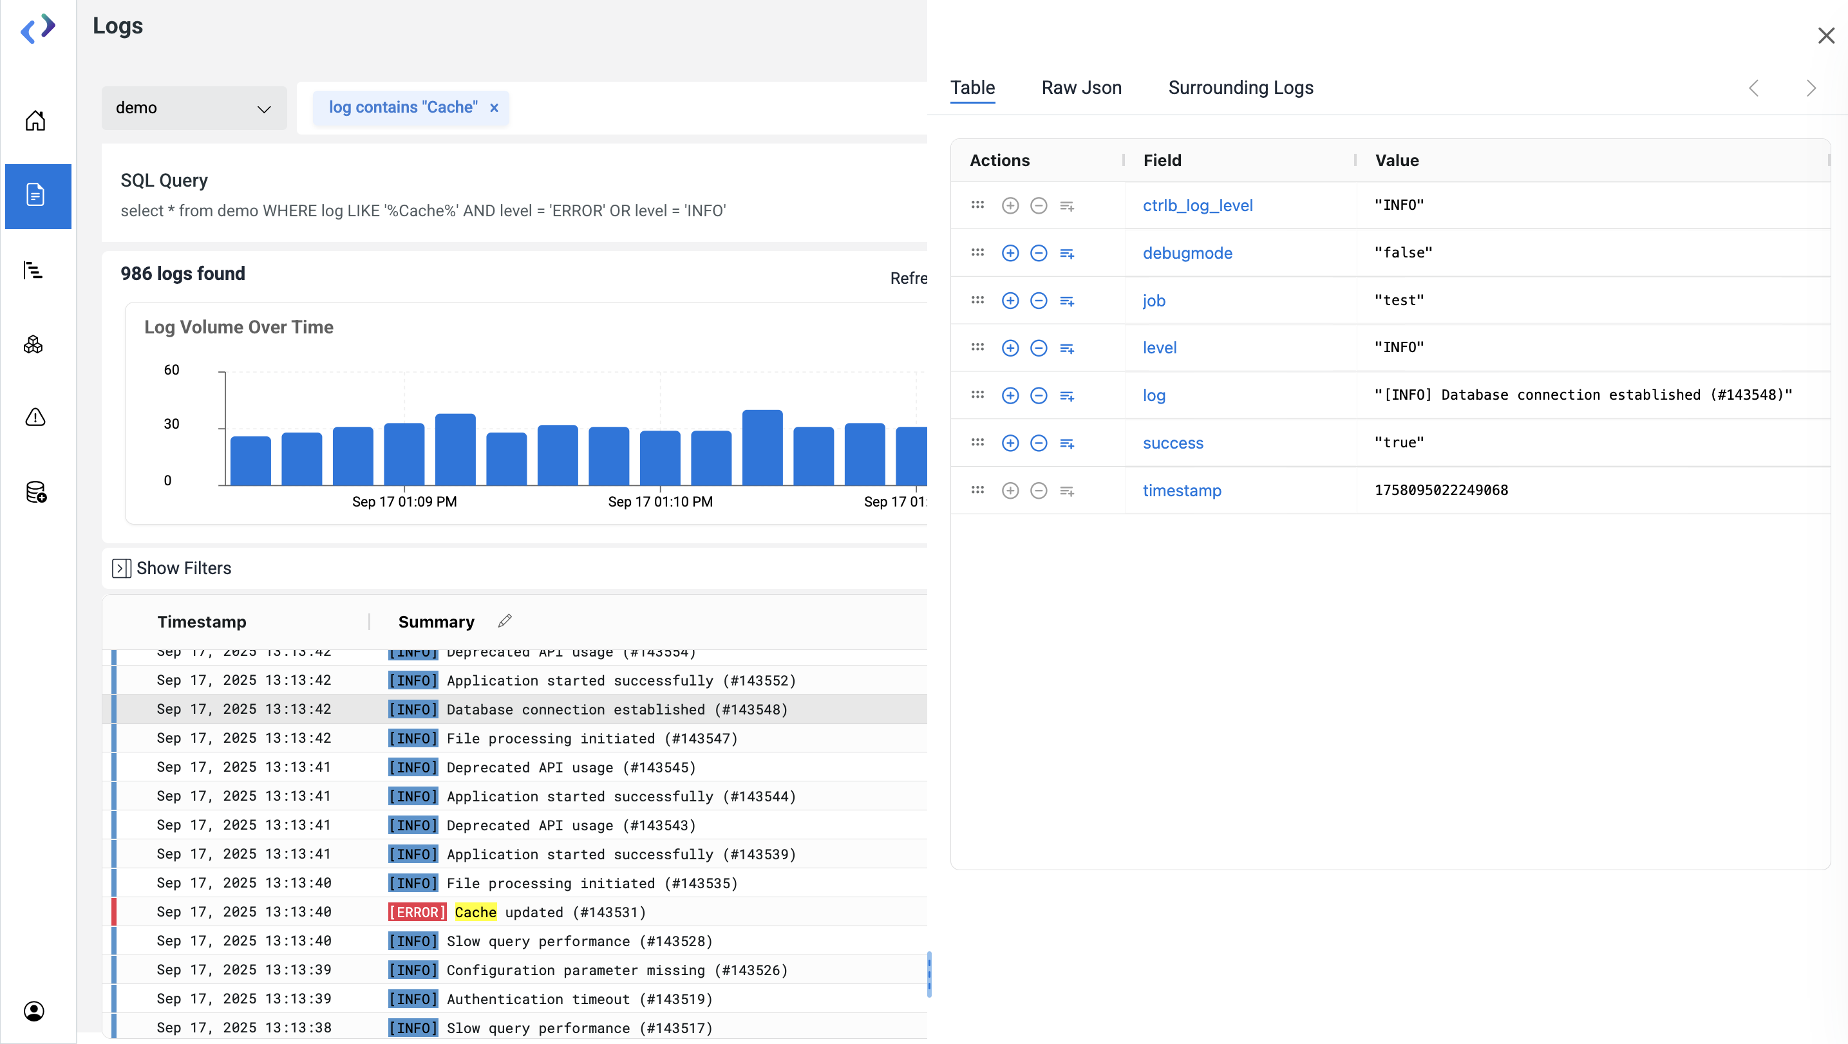This screenshot has width=1848, height=1044.
Task: Click the alerts warning triangle sidebar icon
Action: [x=35, y=417]
